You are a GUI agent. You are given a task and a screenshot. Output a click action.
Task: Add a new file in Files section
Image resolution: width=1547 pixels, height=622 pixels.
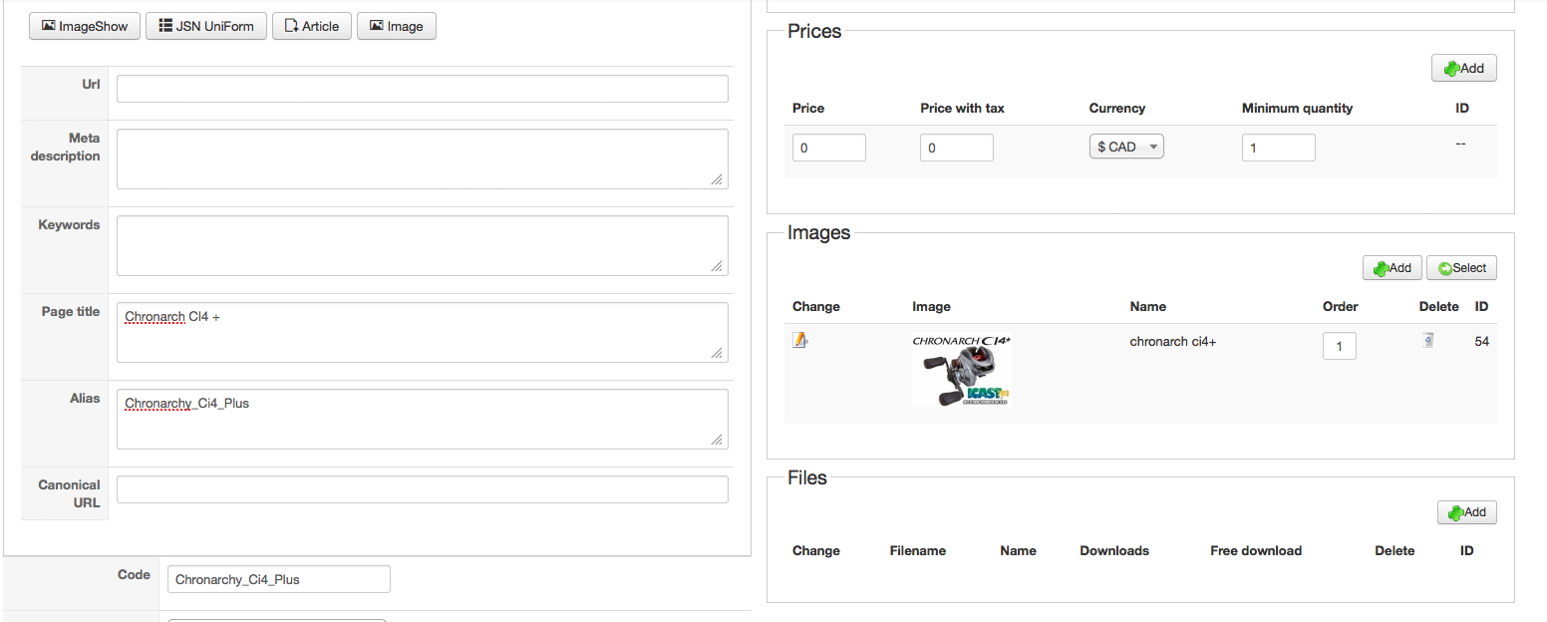[1466, 512]
